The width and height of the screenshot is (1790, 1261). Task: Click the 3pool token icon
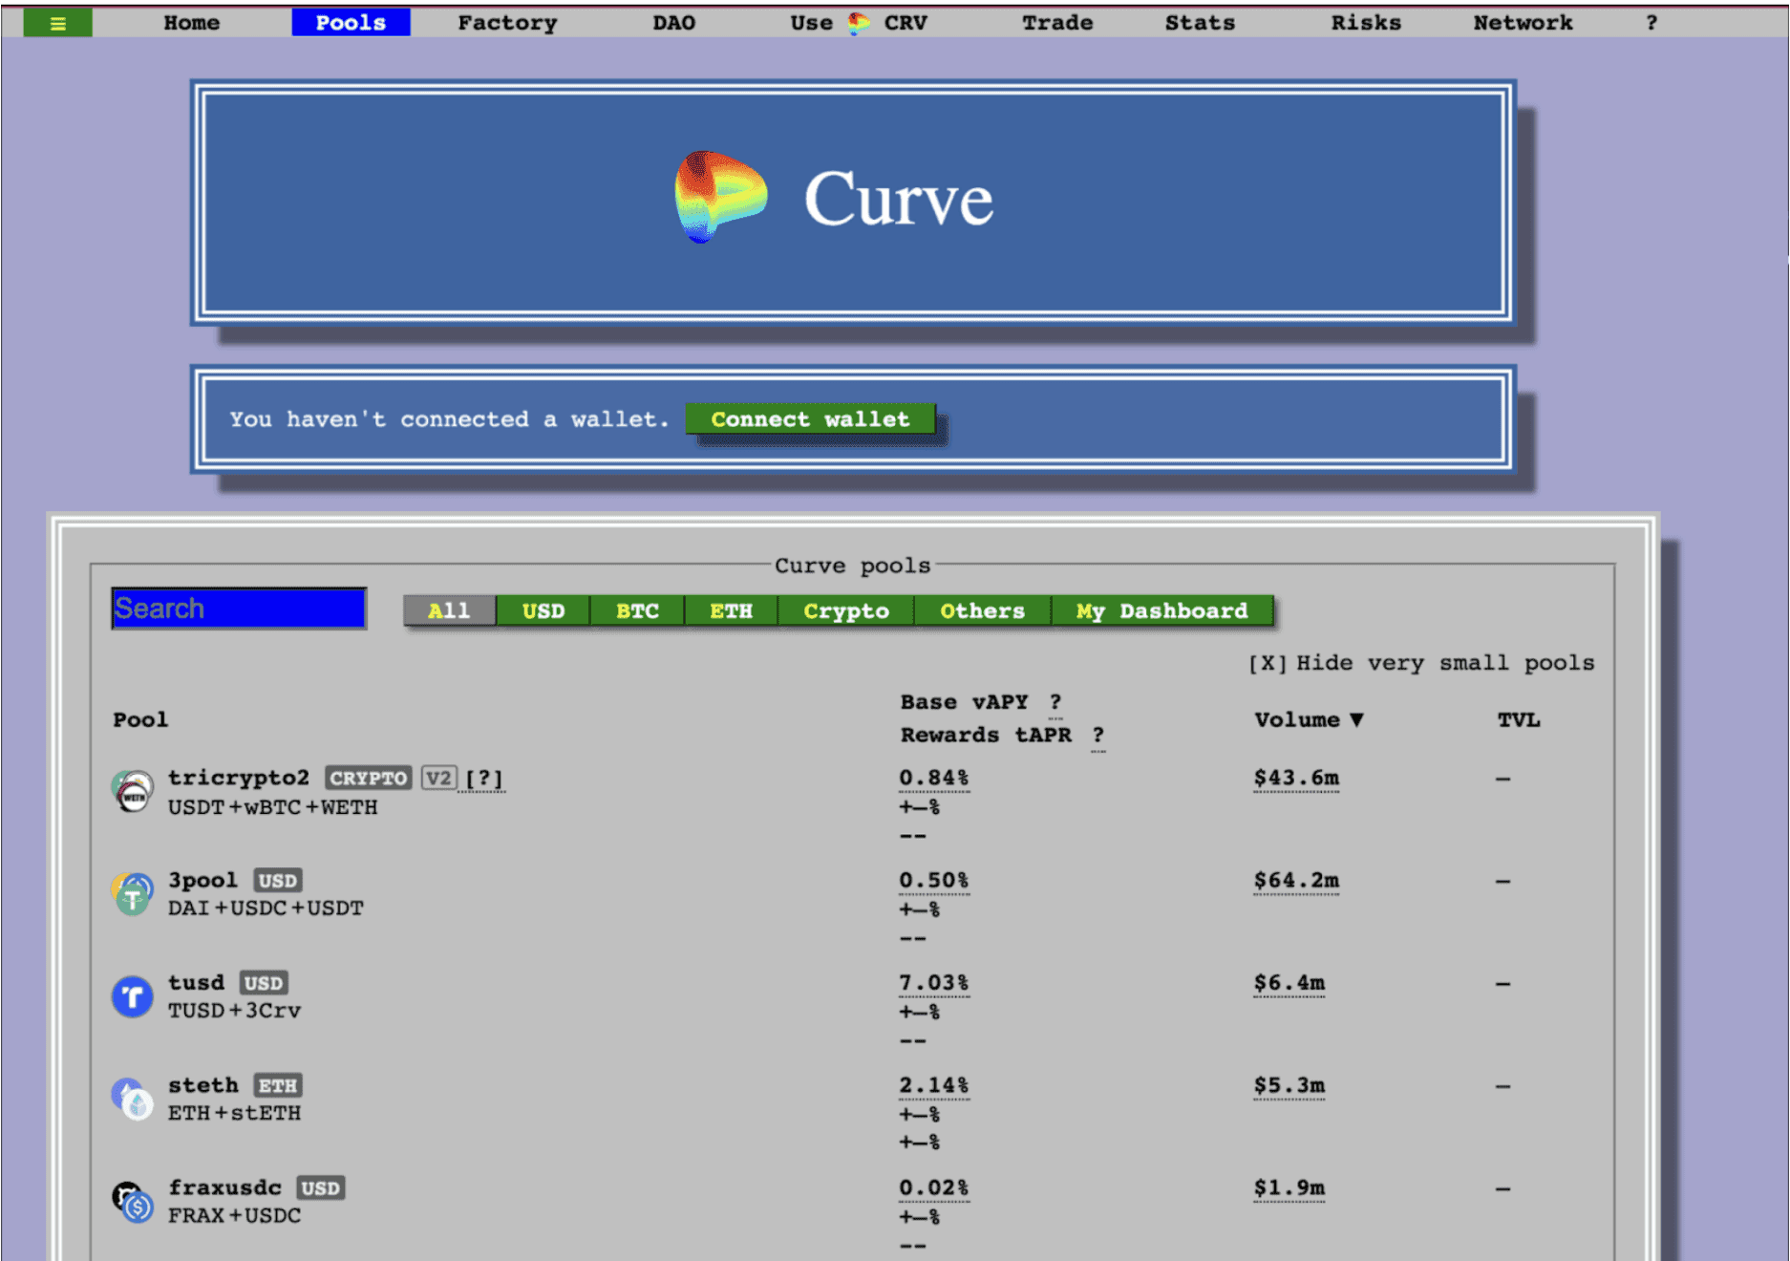tap(133, 894)
